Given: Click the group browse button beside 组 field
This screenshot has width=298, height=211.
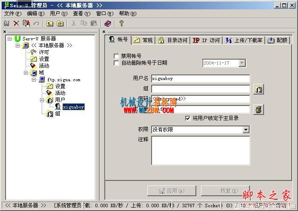Looking at the screenshot, I should [259, 89].
